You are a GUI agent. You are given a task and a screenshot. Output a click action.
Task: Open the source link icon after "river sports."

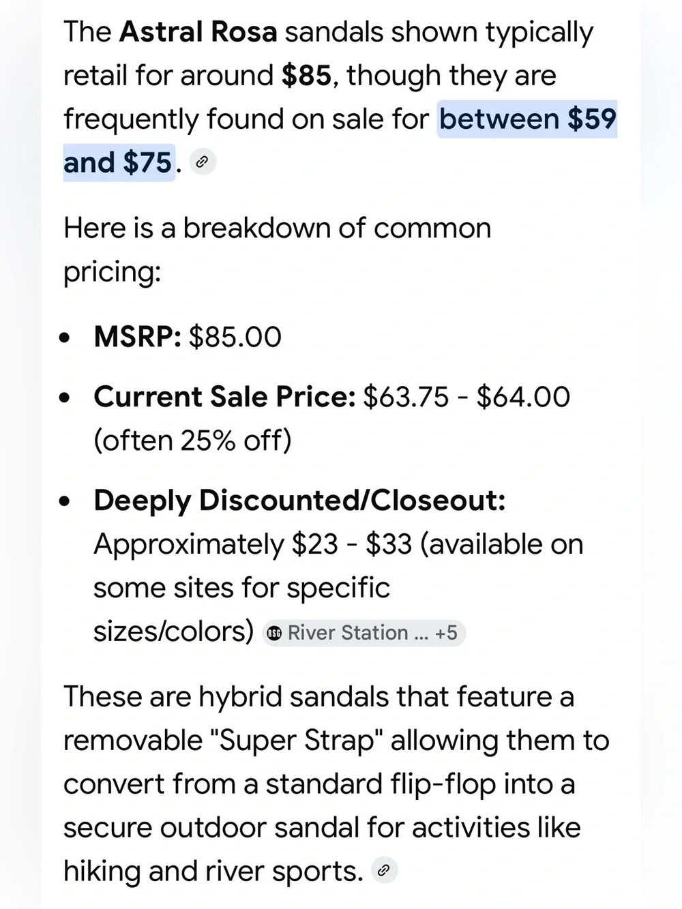pyautogui.click(x=384, y=870)
